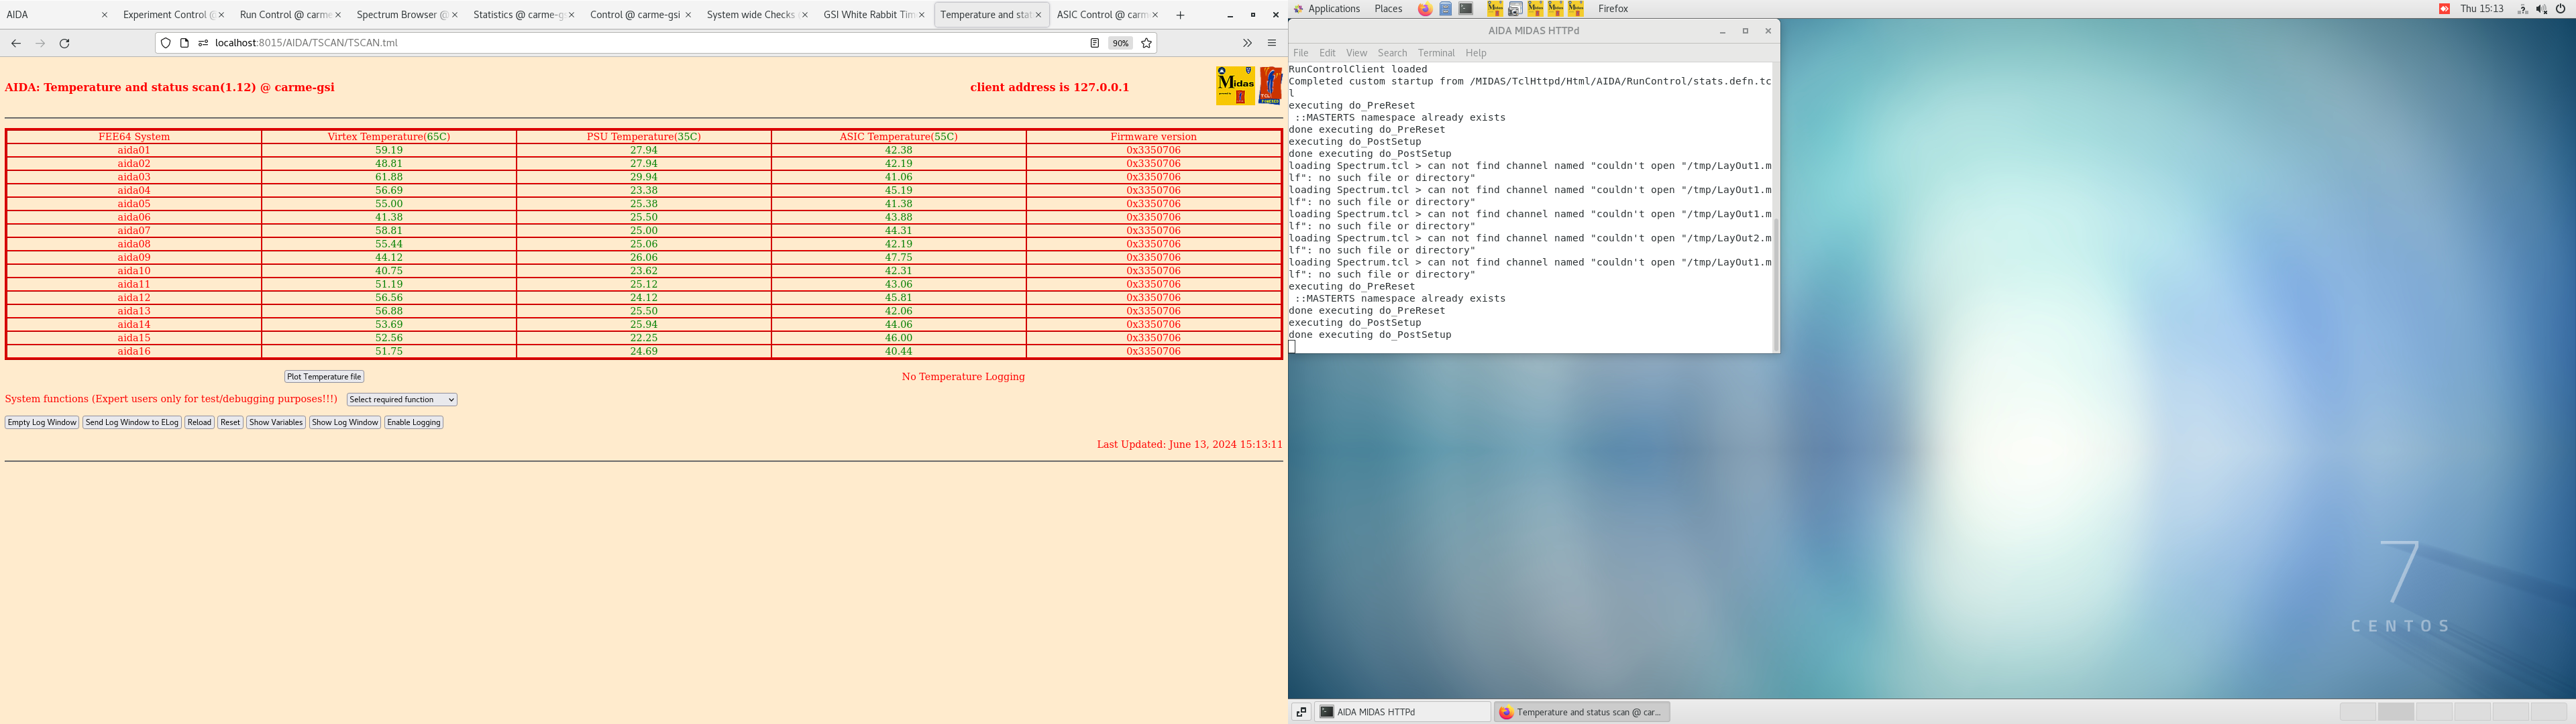
Task: Bookmark this page with the star icon
Action: click(1147, 43)
